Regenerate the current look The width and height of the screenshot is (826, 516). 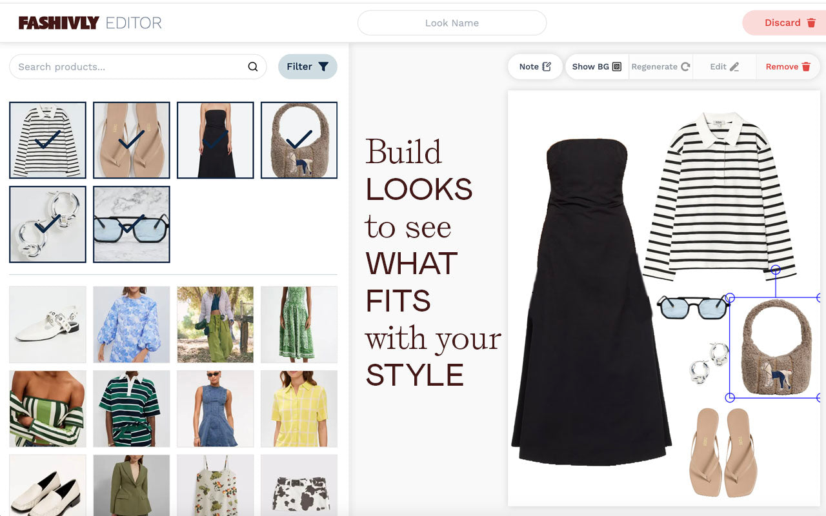click(659, 66)
